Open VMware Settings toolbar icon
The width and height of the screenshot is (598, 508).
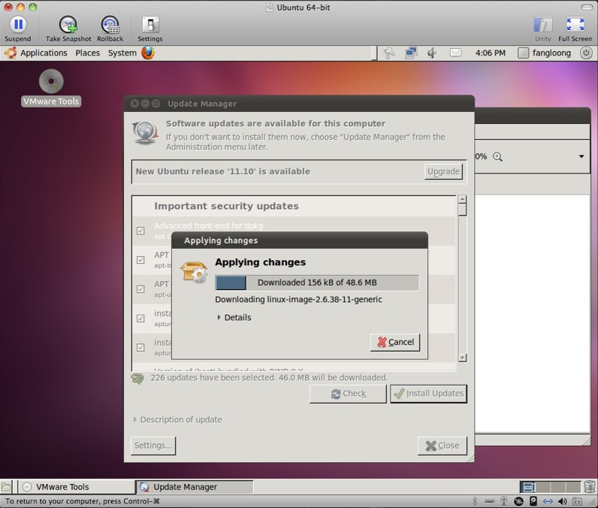pyautogui.click(x=149, y=25)
